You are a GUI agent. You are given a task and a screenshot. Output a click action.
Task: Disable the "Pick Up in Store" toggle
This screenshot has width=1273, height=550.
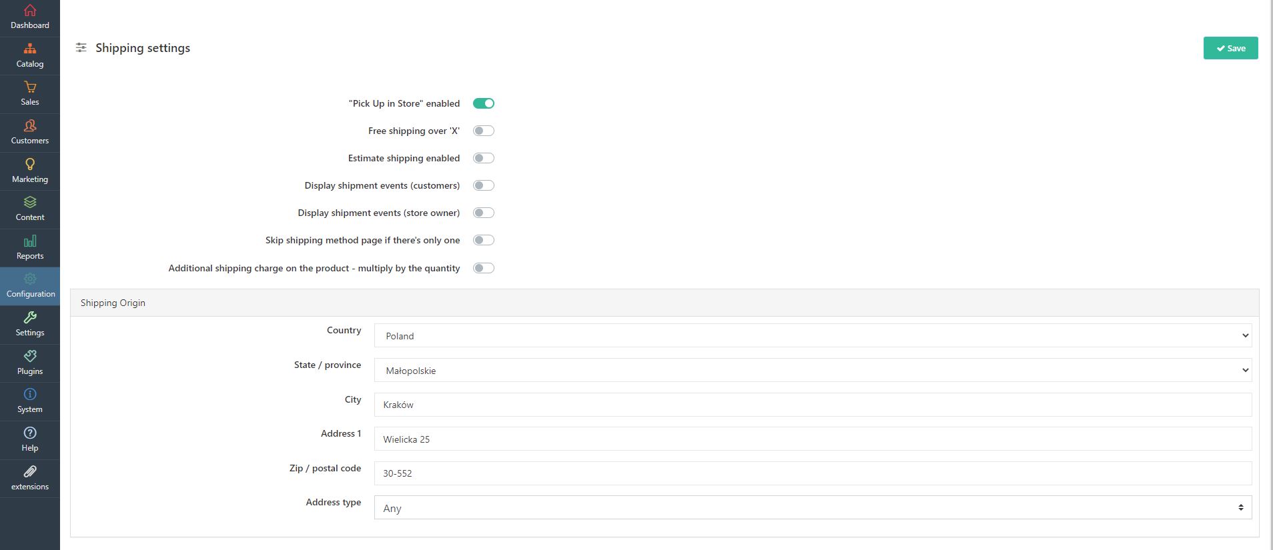(484, 103)
